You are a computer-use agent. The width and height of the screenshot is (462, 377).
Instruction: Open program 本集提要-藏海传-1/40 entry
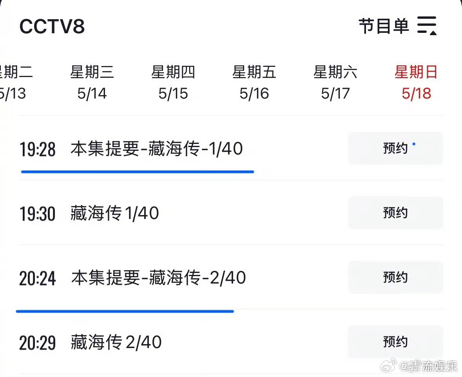point(157,149)
